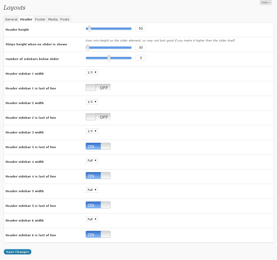Go to the Posts tab
277x260 pixels.
(x=65, y=19)
